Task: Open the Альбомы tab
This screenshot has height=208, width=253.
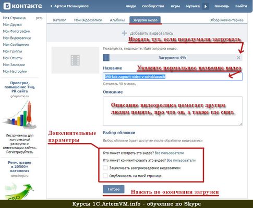Action: (x=117, y=20)
